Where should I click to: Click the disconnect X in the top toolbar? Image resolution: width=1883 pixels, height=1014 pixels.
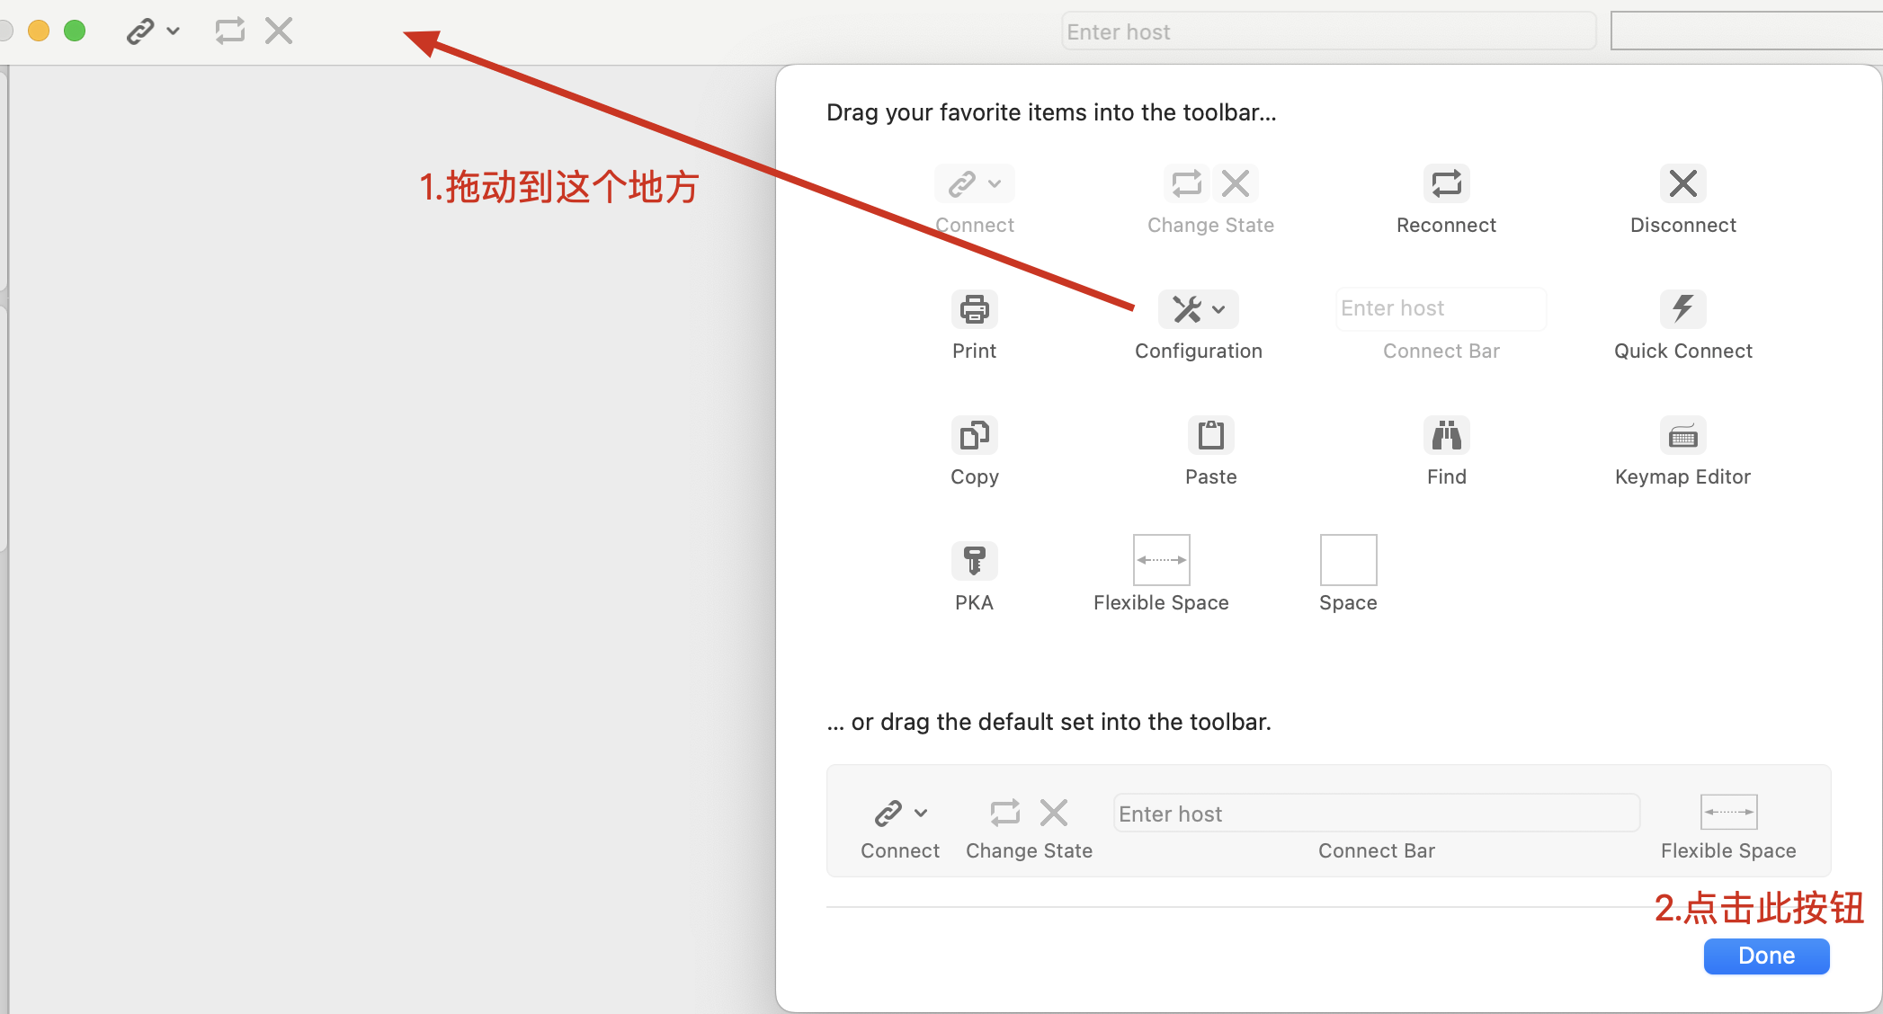coord(280,31)
